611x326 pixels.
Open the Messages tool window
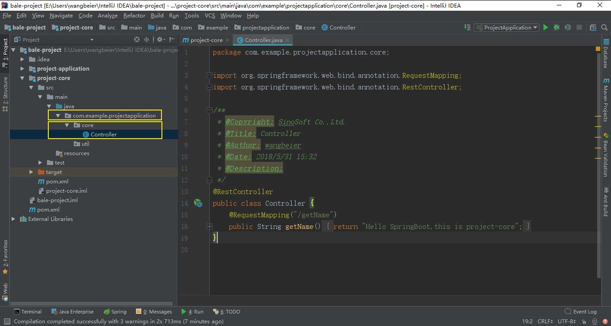(x=154, y=312)
